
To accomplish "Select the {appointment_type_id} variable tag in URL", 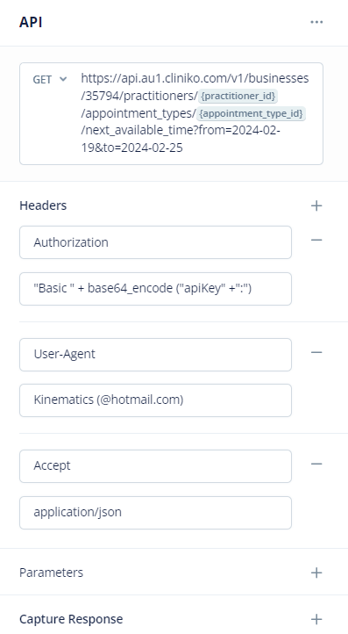I will click(251, 113).
